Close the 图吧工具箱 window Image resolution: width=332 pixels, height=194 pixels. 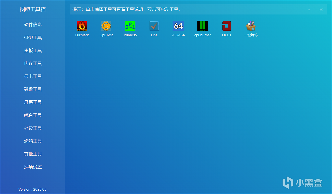pyautogui.click(x=321, y=10)
